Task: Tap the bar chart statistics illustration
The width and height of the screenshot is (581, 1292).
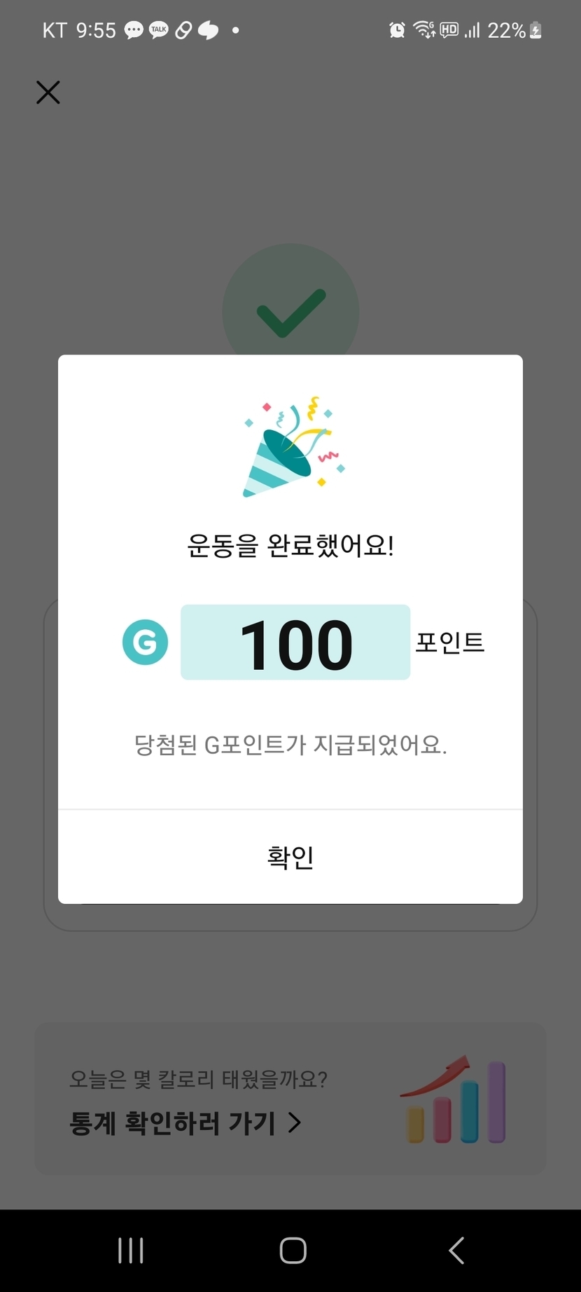Action: [455, 1101]
